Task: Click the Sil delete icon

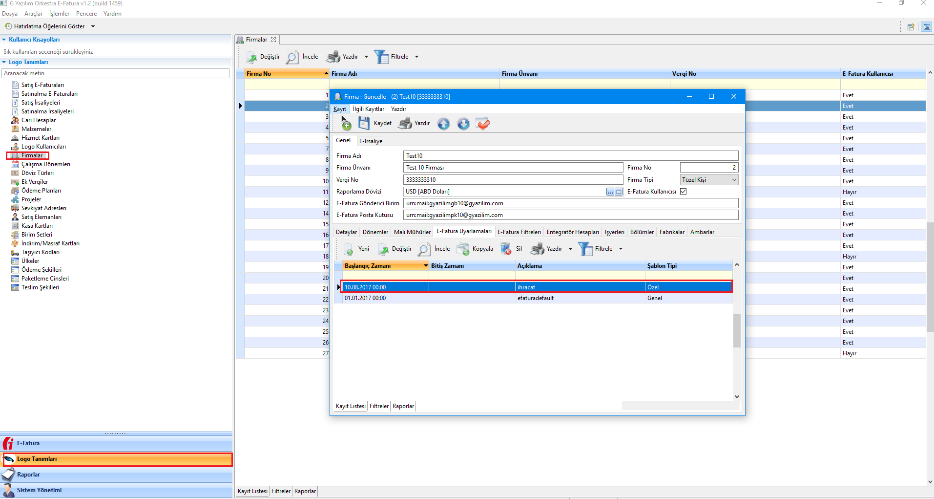Action: (x=506, y=249)
